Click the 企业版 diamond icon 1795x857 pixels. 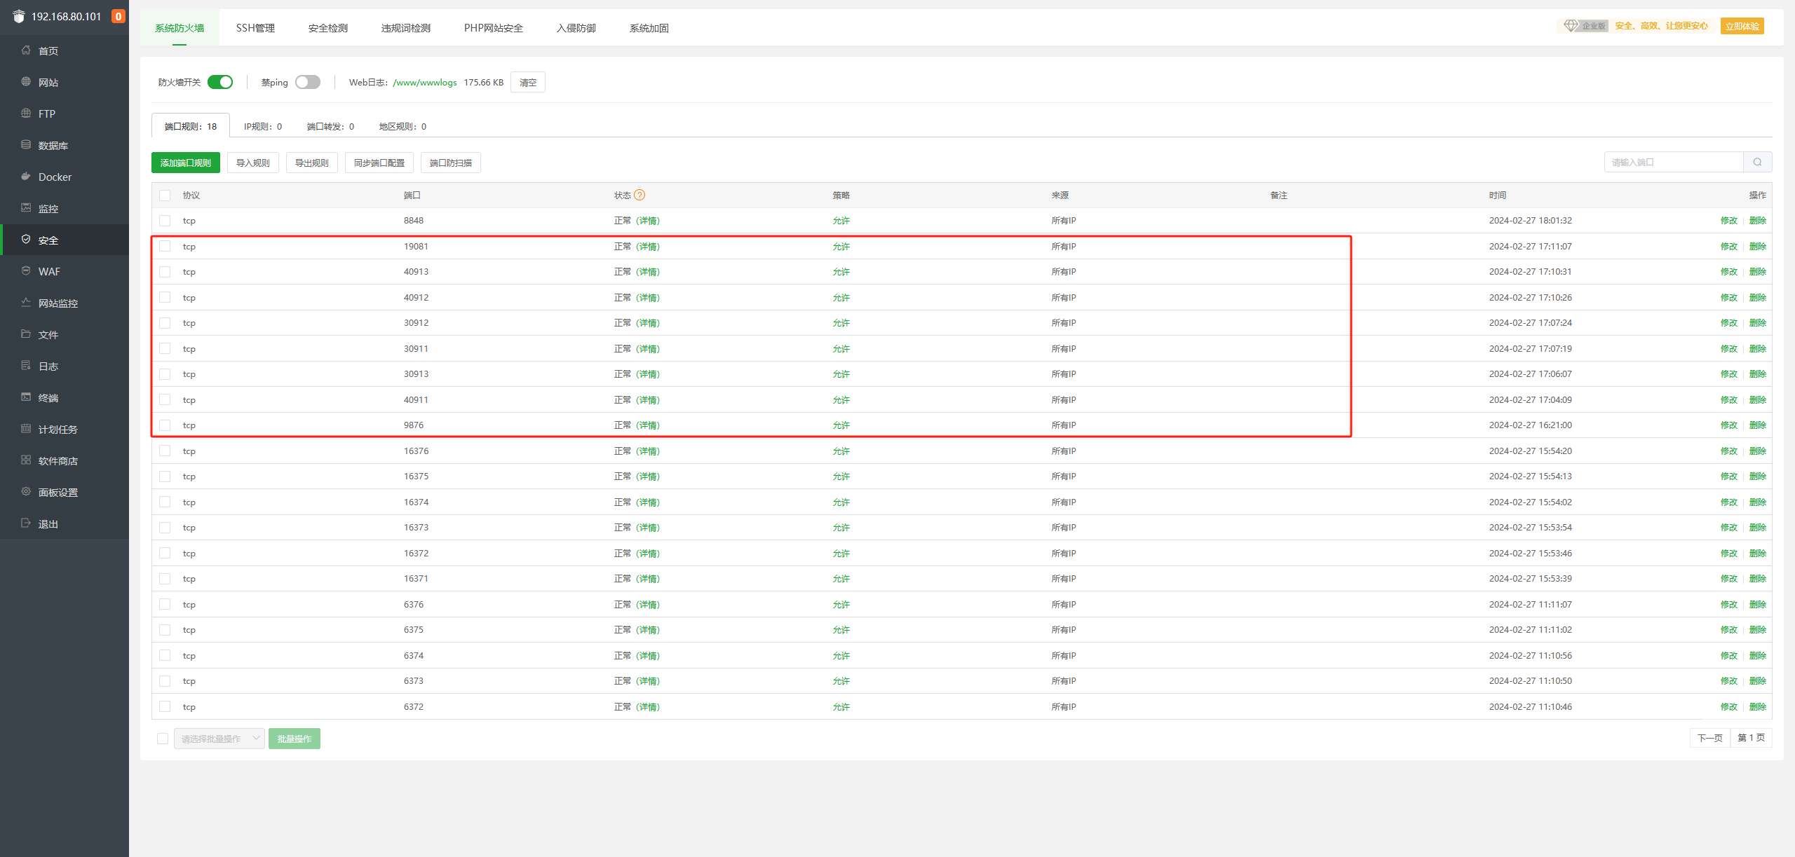tap(1571, 26)
